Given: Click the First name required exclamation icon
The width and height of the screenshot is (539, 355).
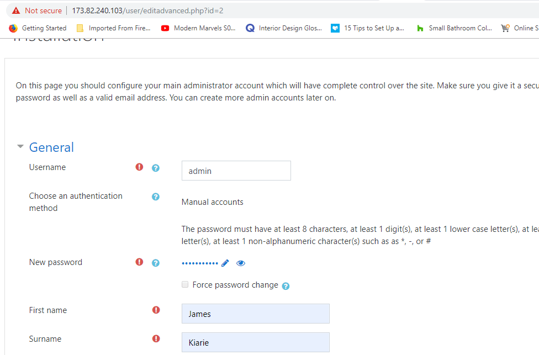Looking at the screenshot, I should 156,310.
